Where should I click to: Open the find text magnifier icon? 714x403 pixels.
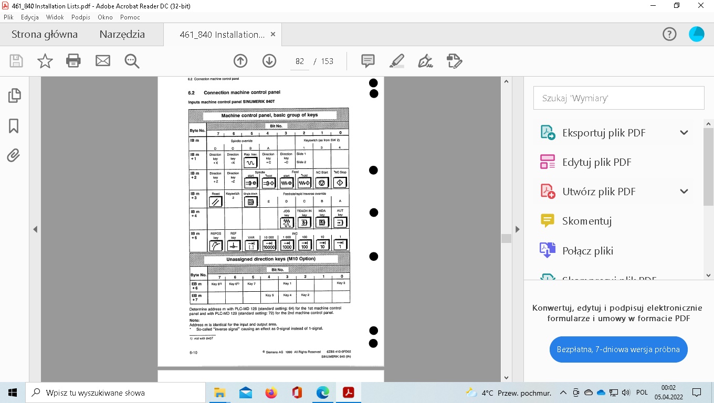click(132, 61)
